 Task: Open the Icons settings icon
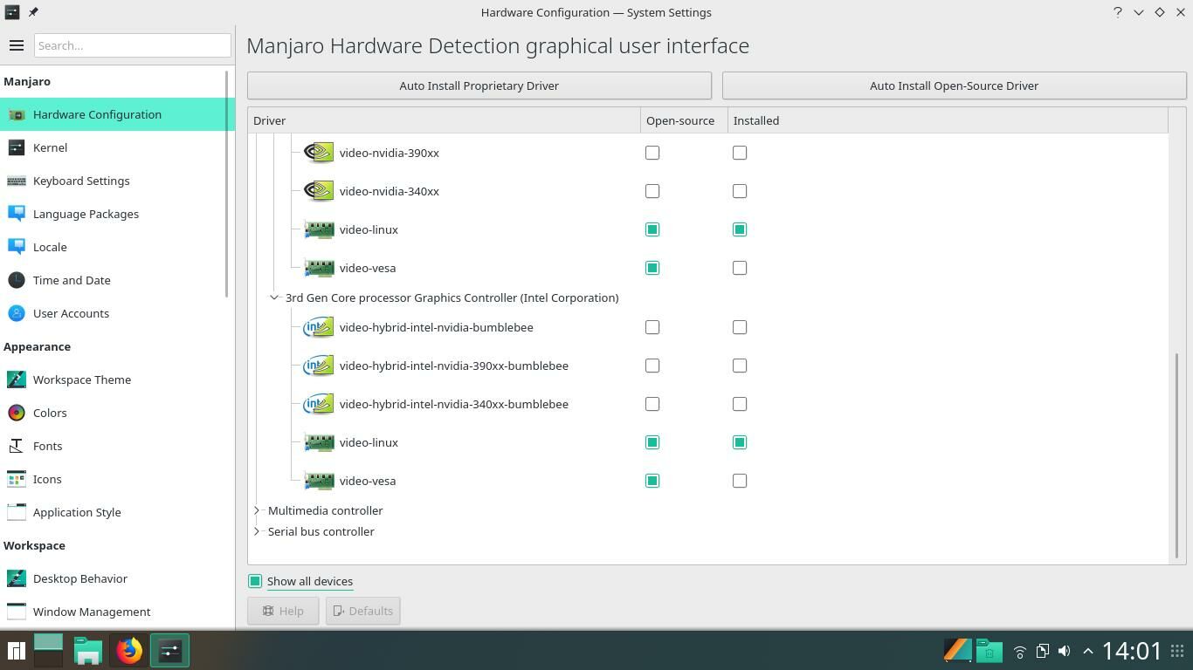click(17, 479)
